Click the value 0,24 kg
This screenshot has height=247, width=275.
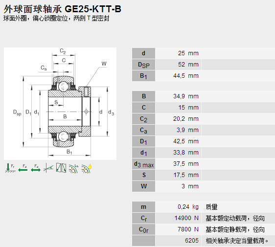pyautogui.click(x=188, y=207)
